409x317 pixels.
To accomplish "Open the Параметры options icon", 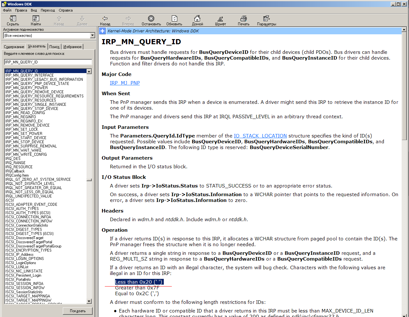I will click(266, 19).
